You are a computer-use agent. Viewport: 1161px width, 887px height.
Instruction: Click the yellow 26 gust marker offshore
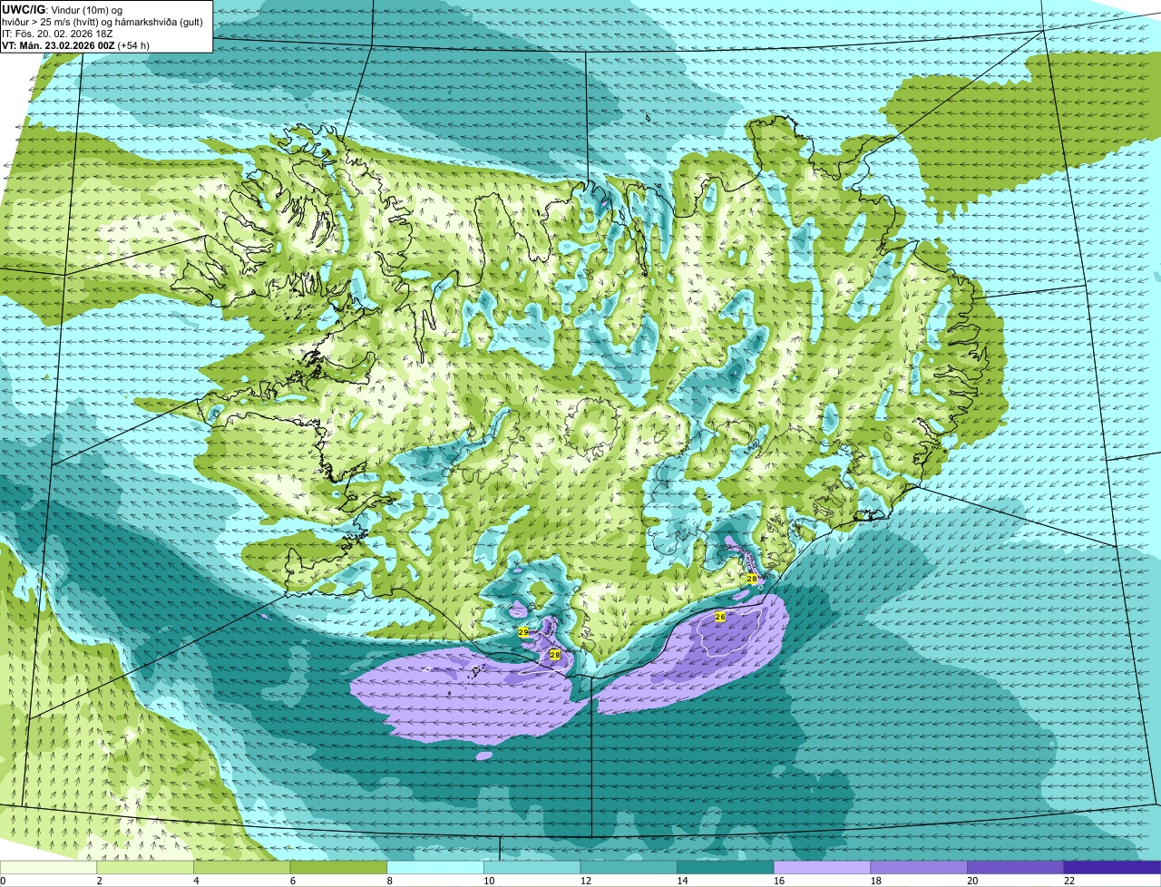pyautogui.click(x=720, y=617)
